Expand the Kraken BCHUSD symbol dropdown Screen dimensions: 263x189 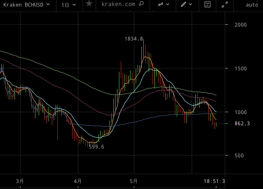(27, 5)
